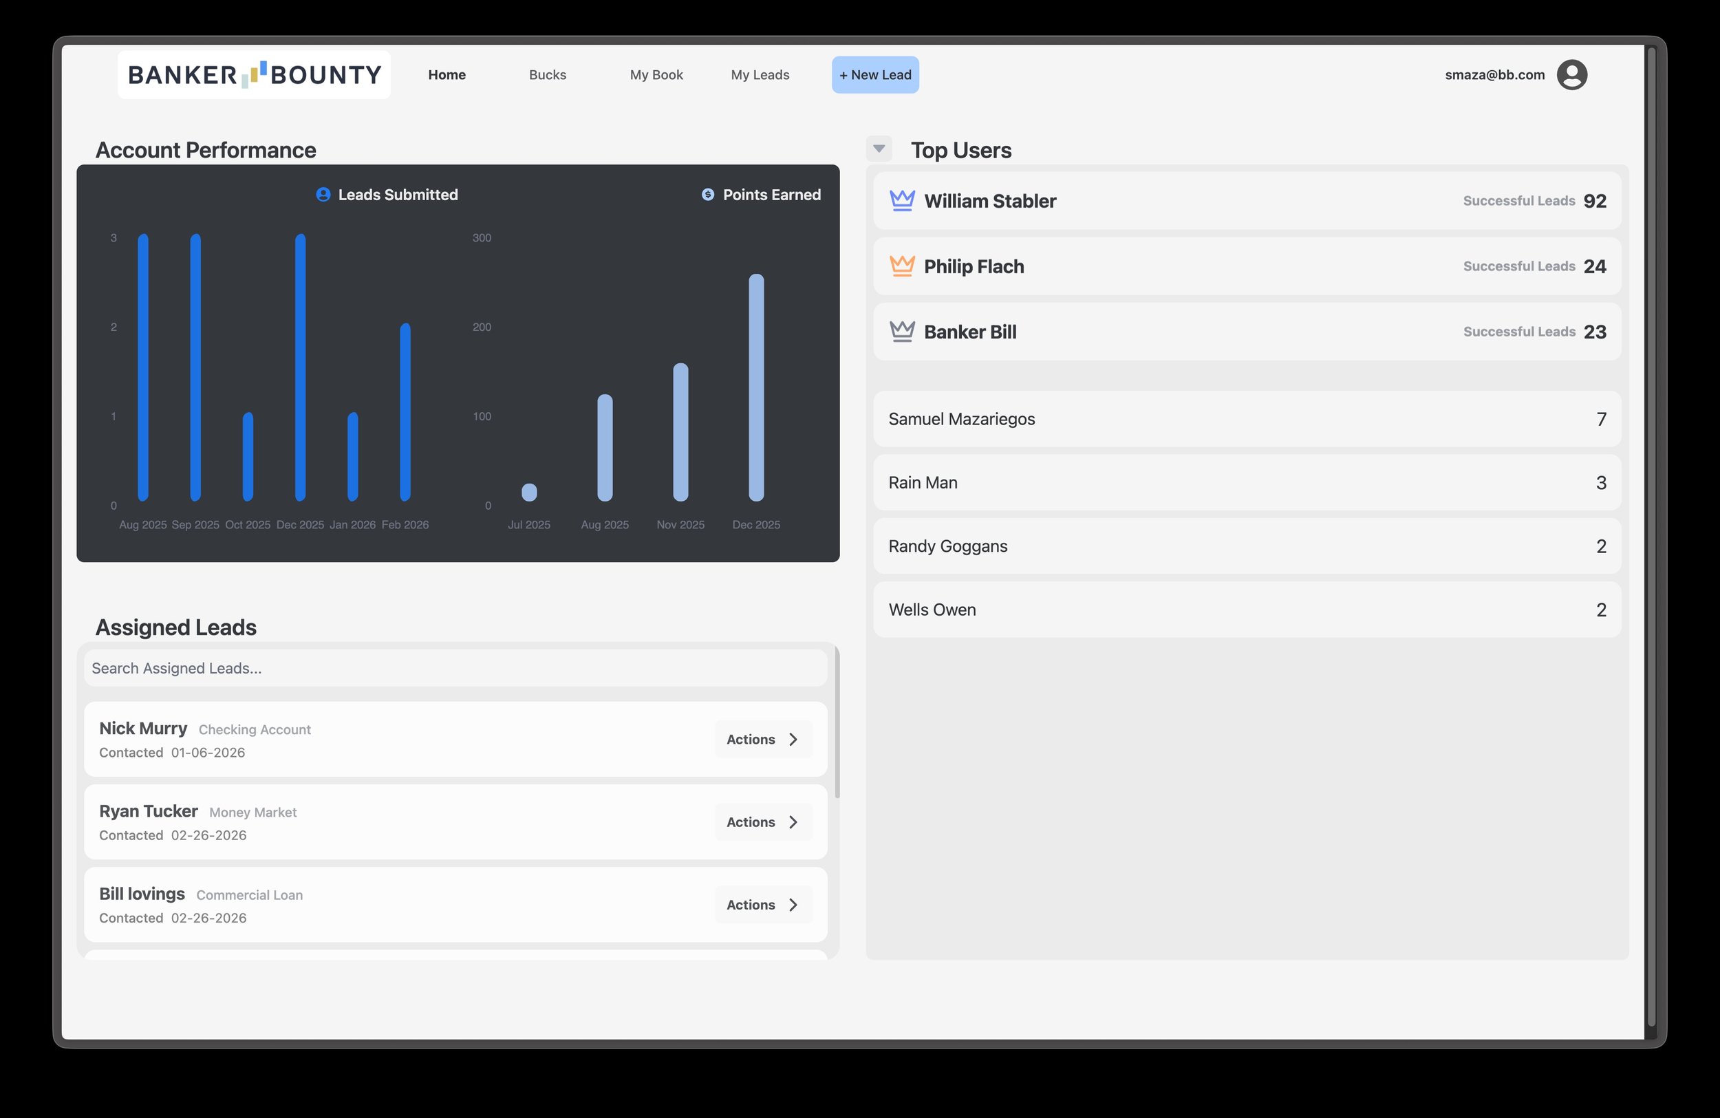Click the user profile avatar icon
1720x1118 pixels.
coord(1571,75)
